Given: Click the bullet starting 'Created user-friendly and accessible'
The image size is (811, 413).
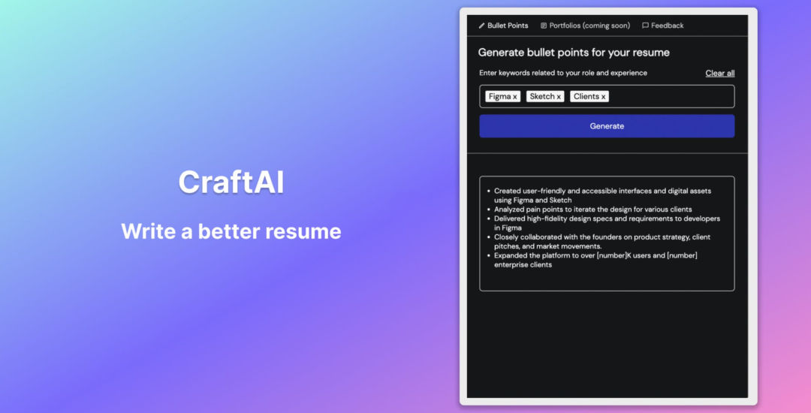Looking at the screenshot, I should click(602, 195).
